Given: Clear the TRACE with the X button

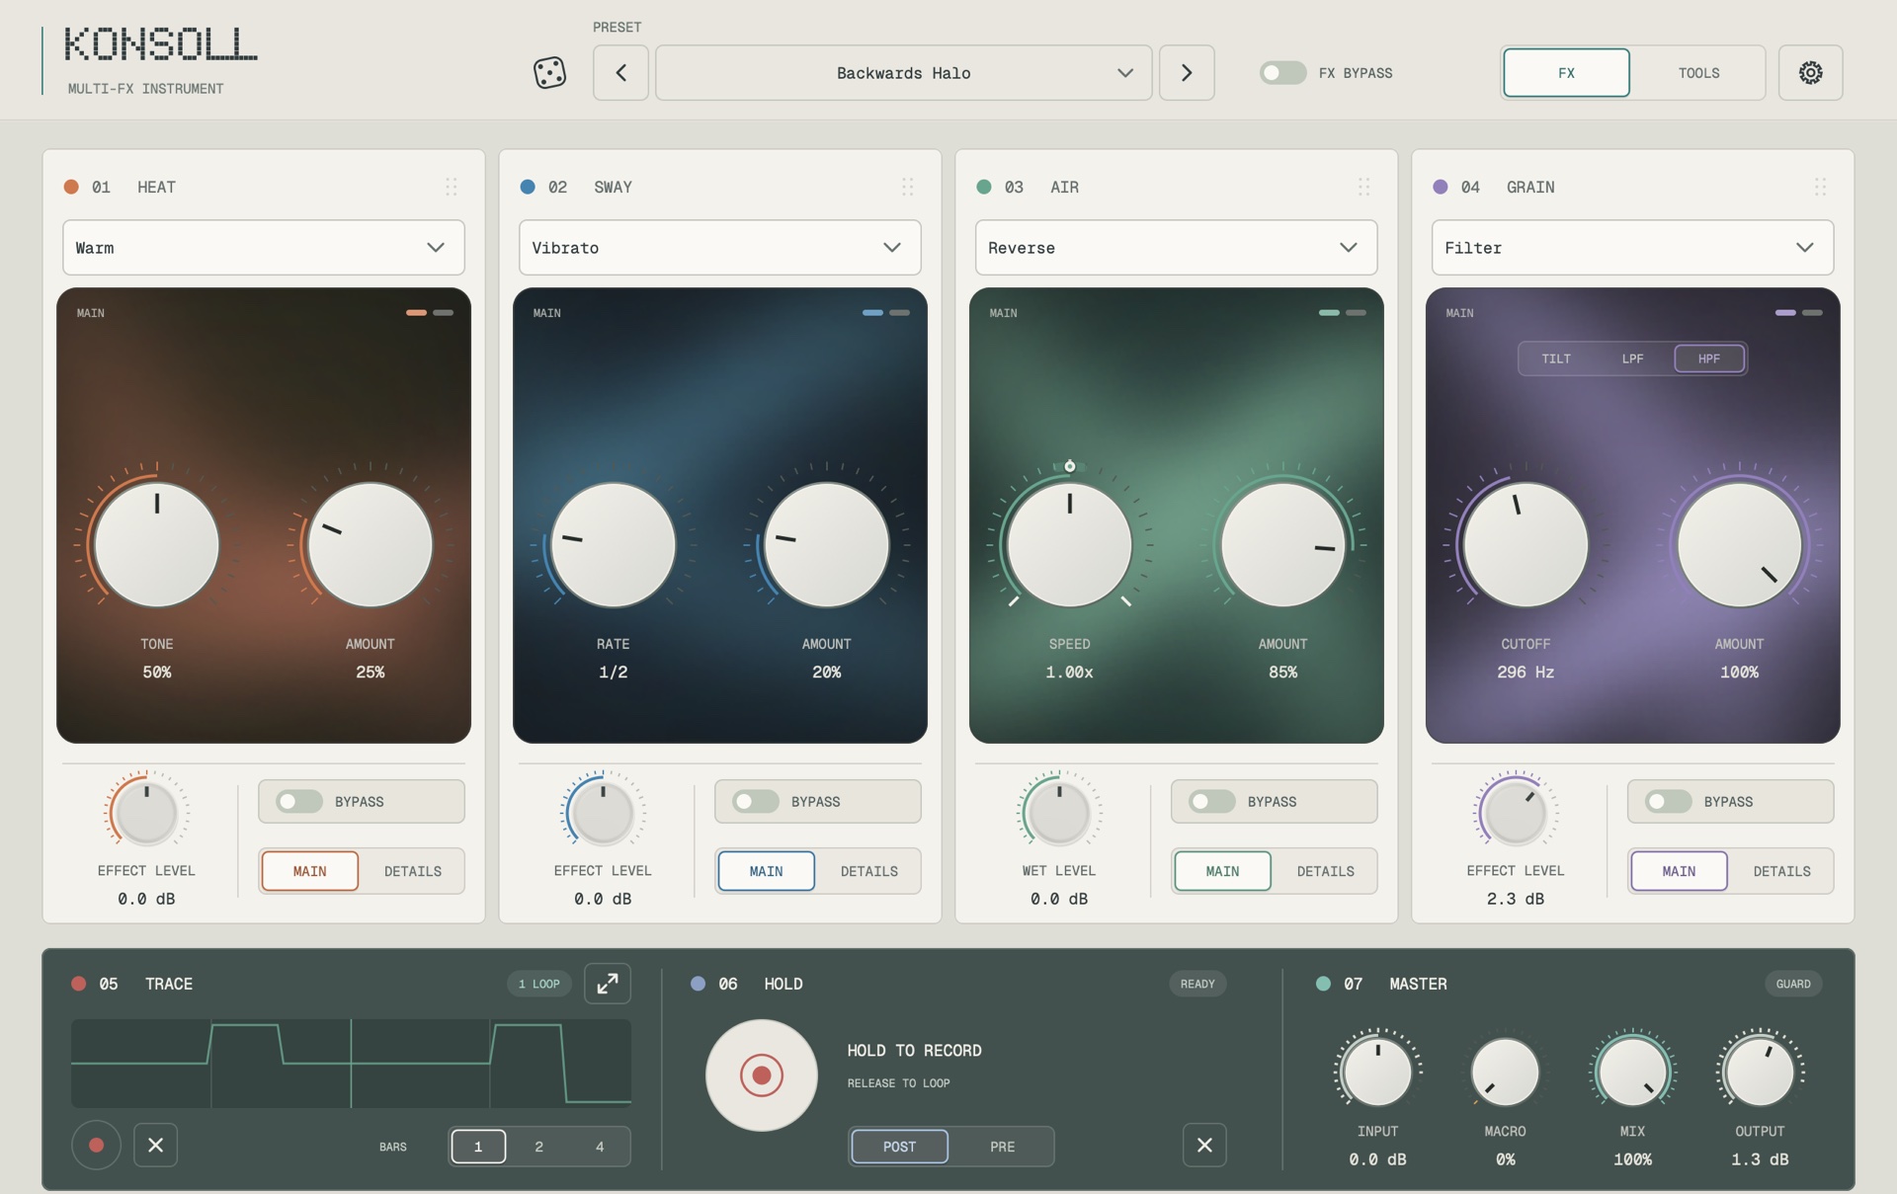Looking at the screenshot, I should pyautogui.click(x=155, y=1145).
